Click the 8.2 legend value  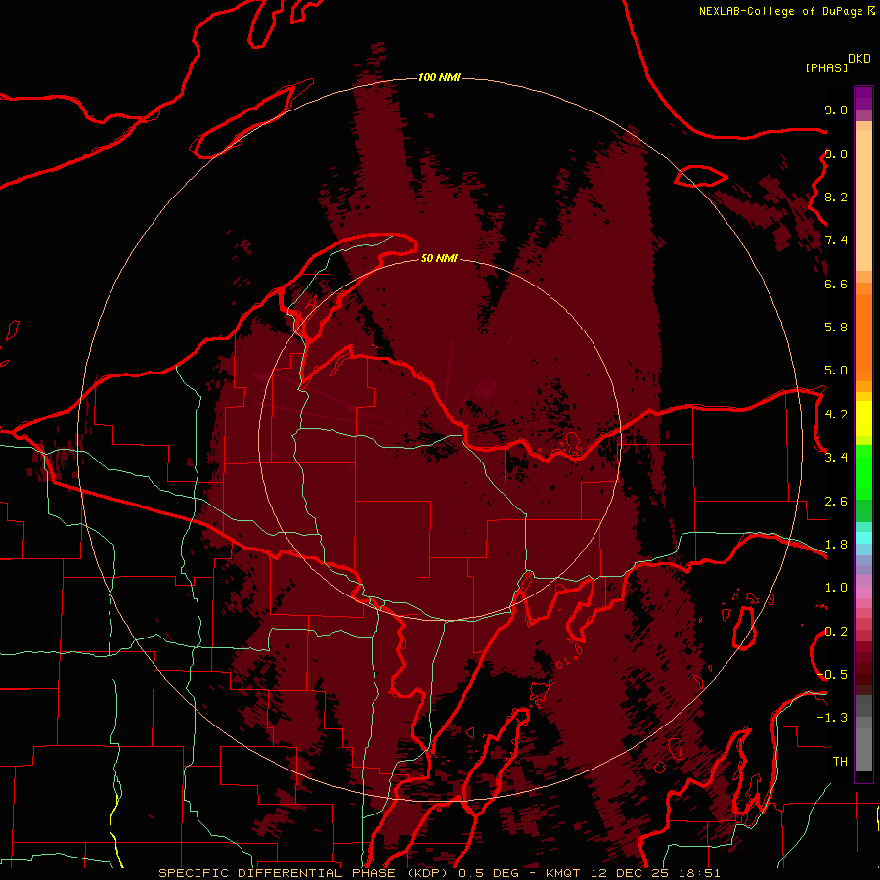coord(836,197)
